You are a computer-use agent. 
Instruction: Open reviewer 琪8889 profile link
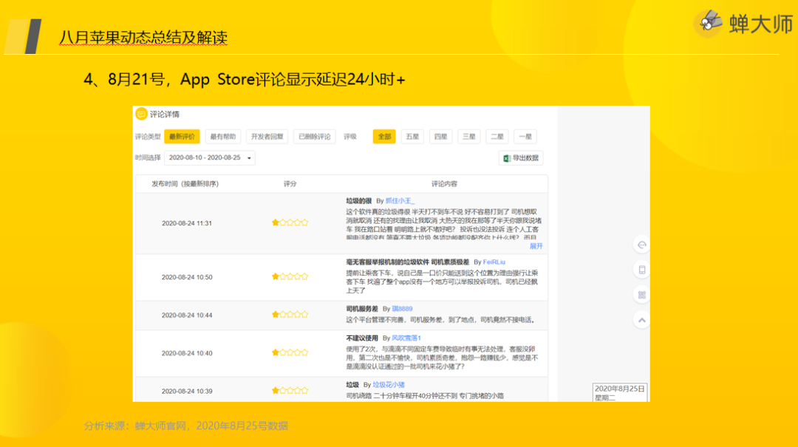[x=402, y=309]
